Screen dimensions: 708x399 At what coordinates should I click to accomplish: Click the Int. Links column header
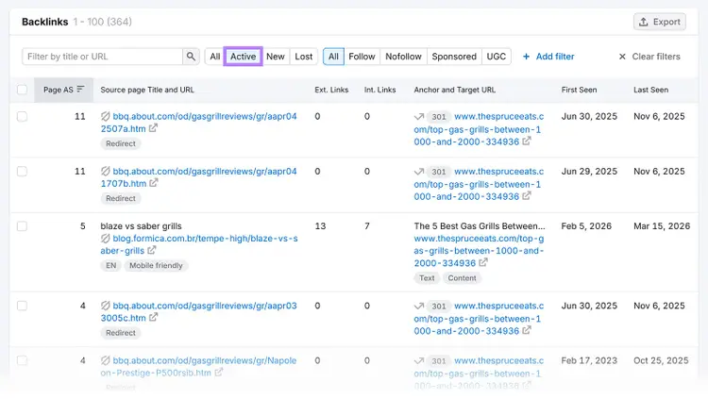(379, 90)
